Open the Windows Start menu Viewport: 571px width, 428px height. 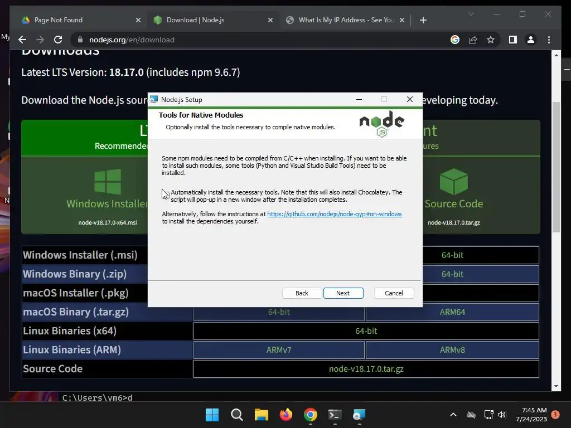pyautogui.click(x=212, y=415)
